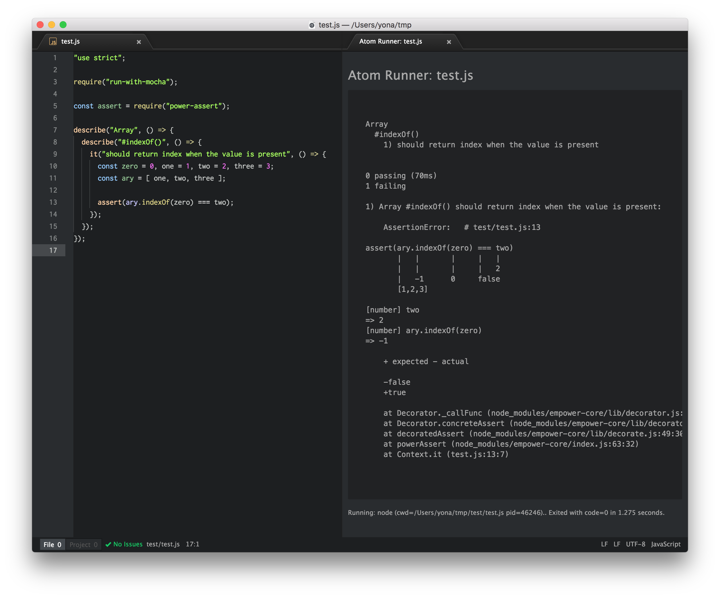Viewport: 720px width, 598px height.
Task: Open the JavaScript grammar selector
Action: 666,544
